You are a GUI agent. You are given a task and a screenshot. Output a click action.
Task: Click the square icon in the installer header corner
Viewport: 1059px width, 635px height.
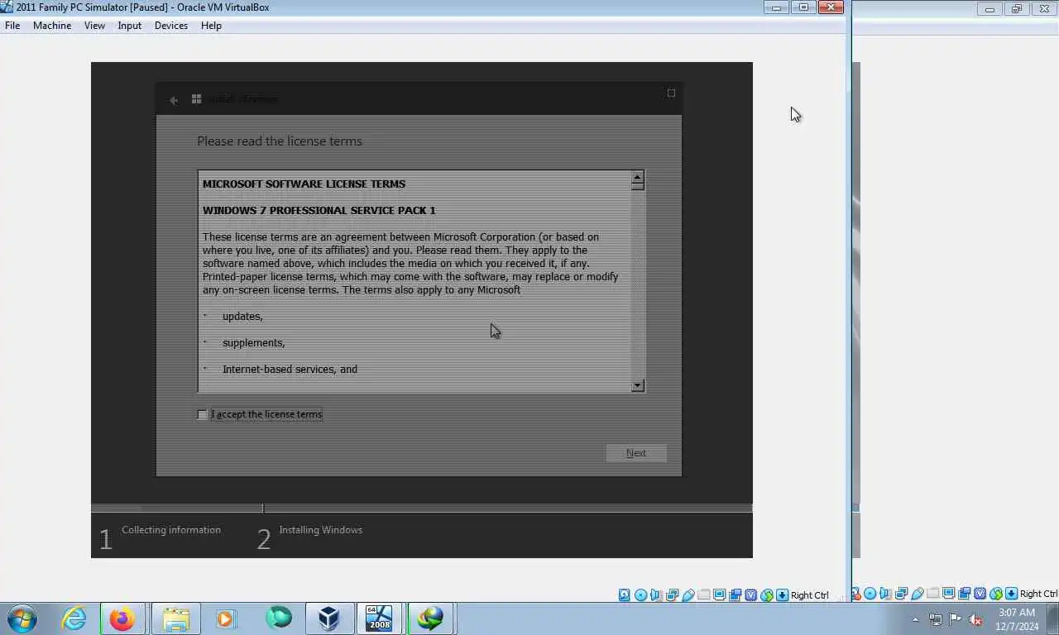[671, 93]
